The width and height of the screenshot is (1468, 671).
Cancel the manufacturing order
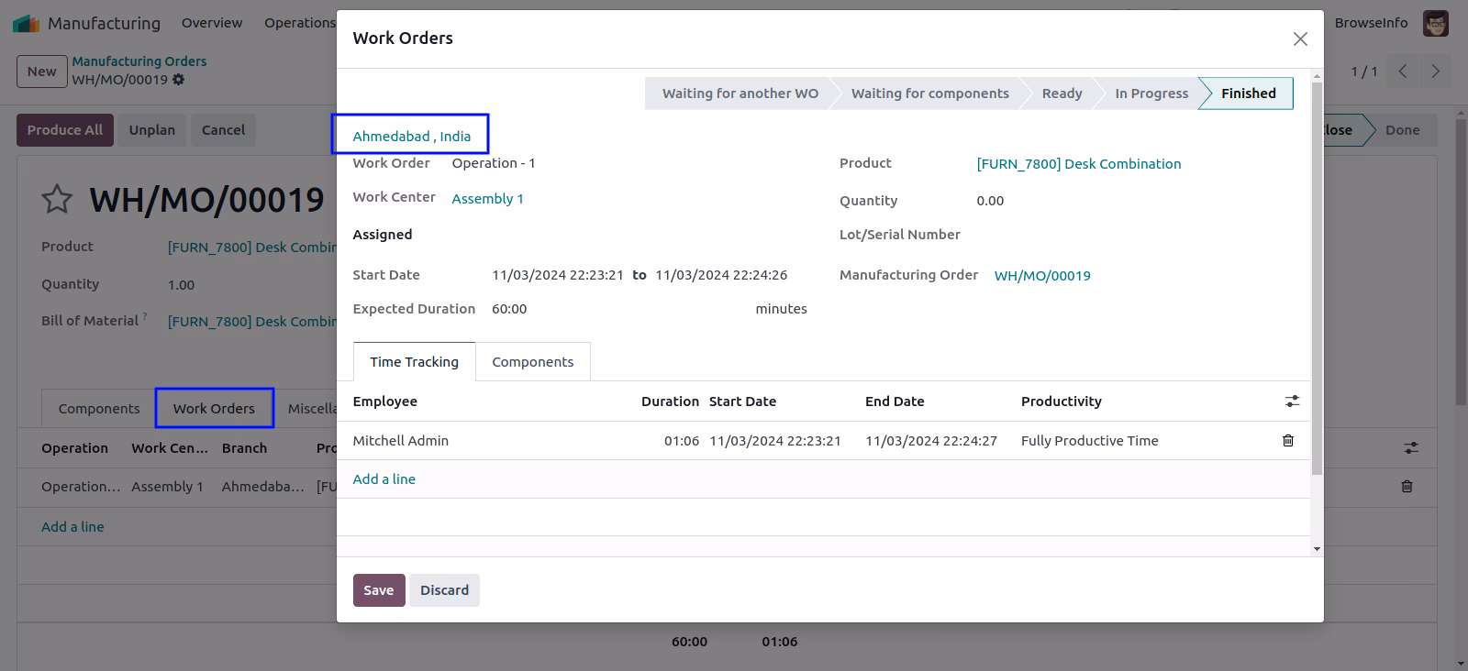point(224,130)
